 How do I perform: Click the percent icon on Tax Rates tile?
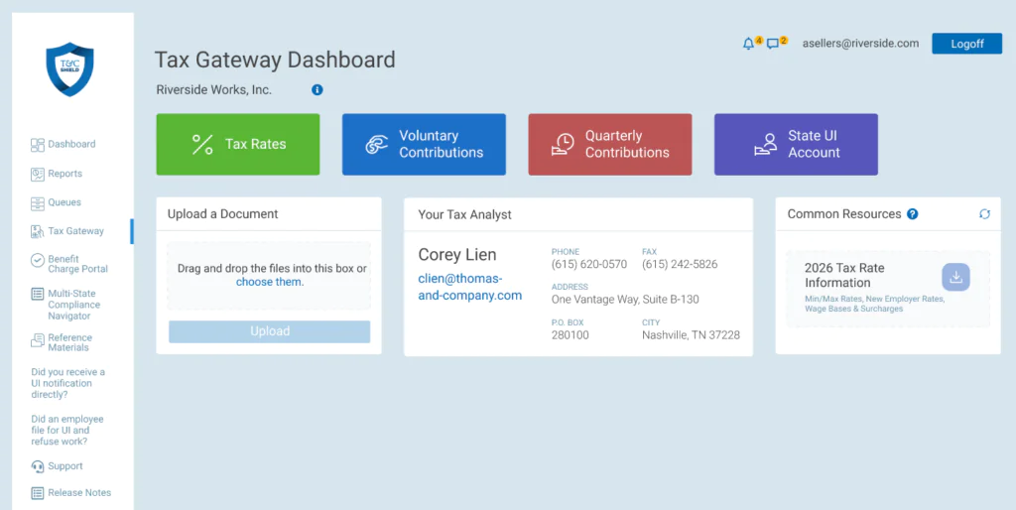coord(202,145)
